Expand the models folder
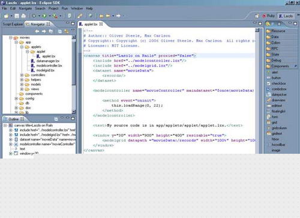The width and height of the screenshot is (300, 218). pos(22,85)
